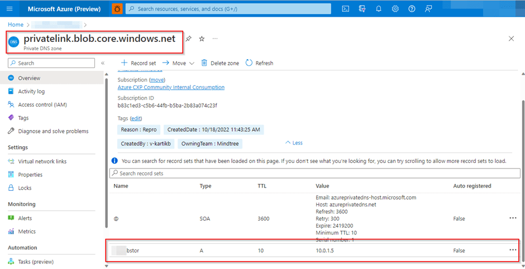Click in the Search record sets field
Screen dimensions: 525x269
(315, 174)
